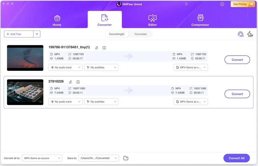Click output size 7.43MB

pyautogui.click(x=180, y=93)
